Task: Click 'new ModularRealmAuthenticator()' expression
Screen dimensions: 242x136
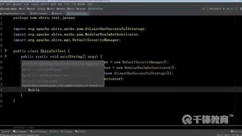Action: click(145, 68)
